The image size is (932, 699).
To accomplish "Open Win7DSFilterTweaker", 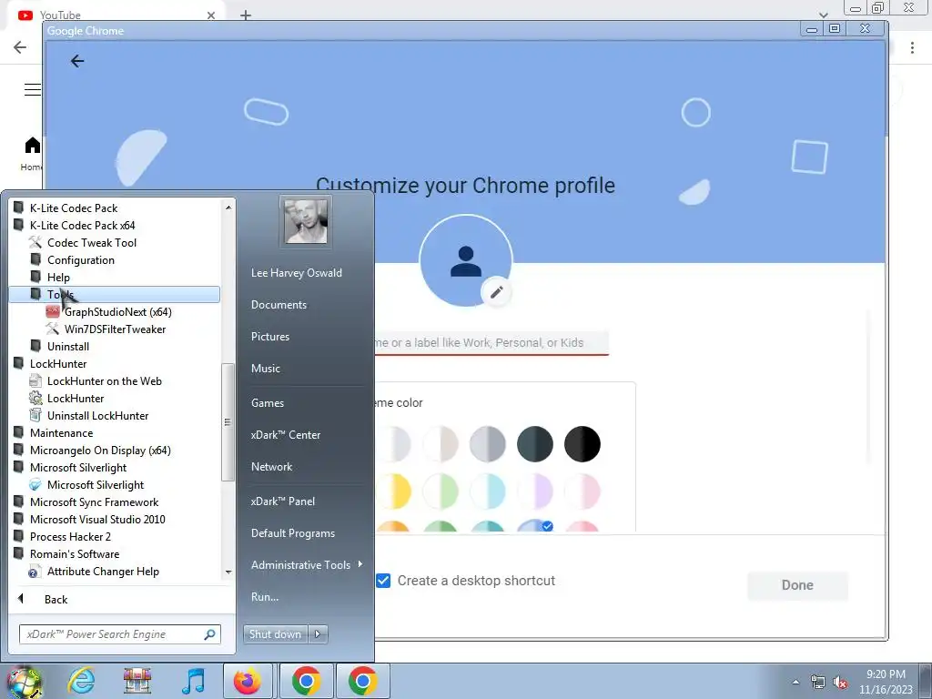I will [115, 329].
